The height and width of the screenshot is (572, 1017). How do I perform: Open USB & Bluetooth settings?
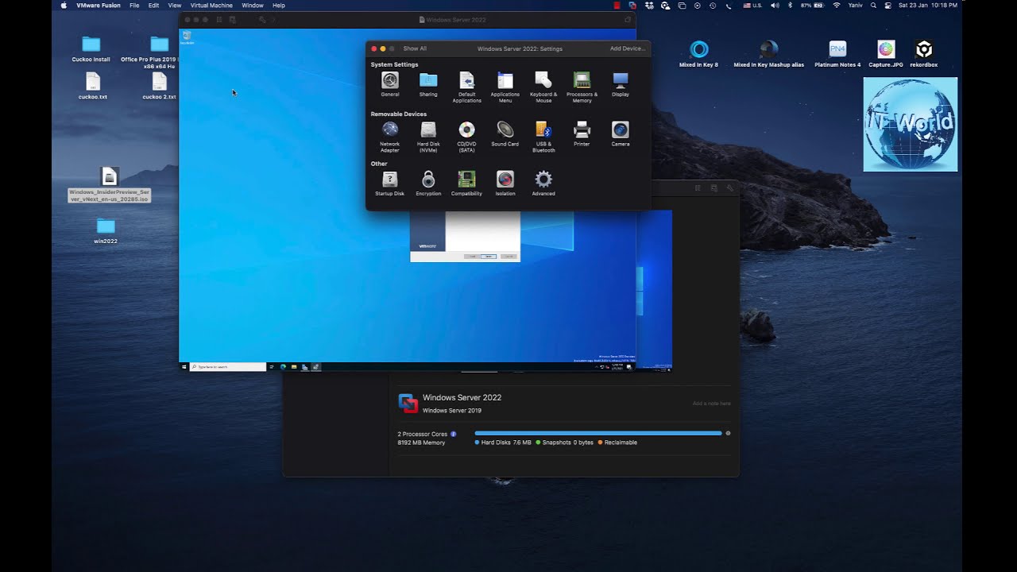pyautogui.click(x=543, y=129)
